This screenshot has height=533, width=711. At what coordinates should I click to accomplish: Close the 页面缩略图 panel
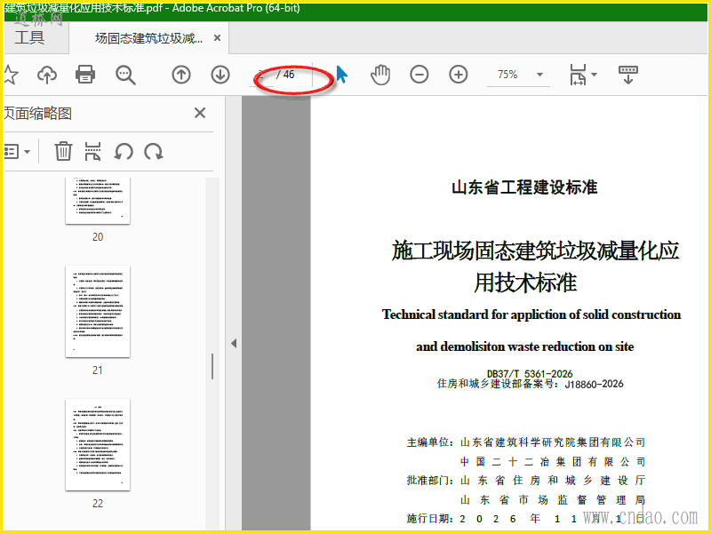(x=200, y=113)
